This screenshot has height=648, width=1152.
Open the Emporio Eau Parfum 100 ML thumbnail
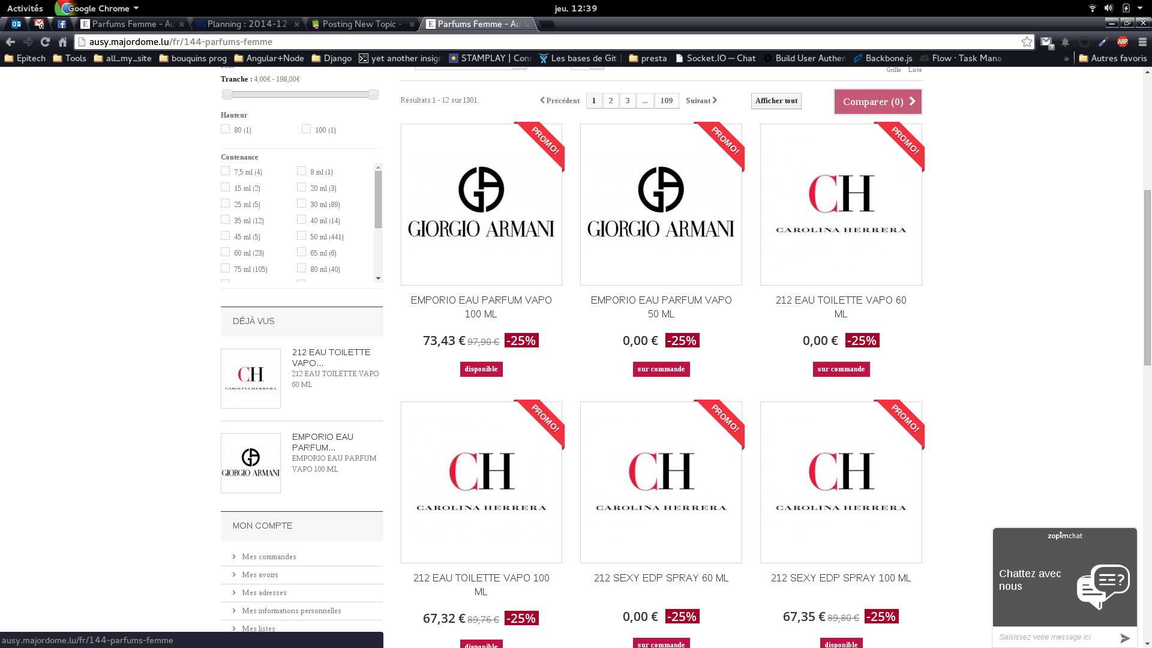(x=481, y=205)
